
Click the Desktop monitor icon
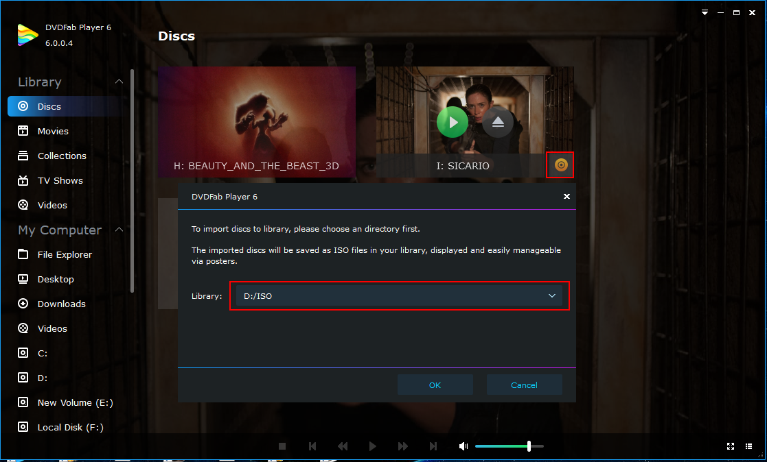pyautogui.click(x=23, y=279)
